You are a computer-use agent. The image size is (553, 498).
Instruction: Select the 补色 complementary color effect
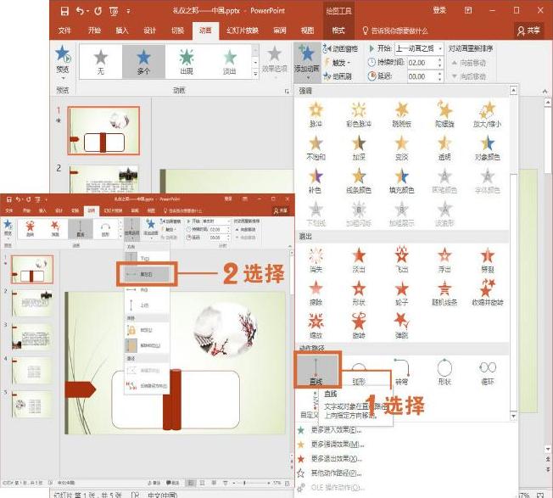(x=316, y=181)
